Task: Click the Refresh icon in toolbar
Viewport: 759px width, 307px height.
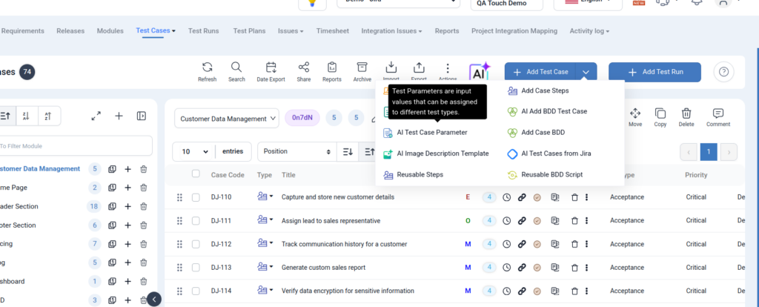Action: (208, 68)
